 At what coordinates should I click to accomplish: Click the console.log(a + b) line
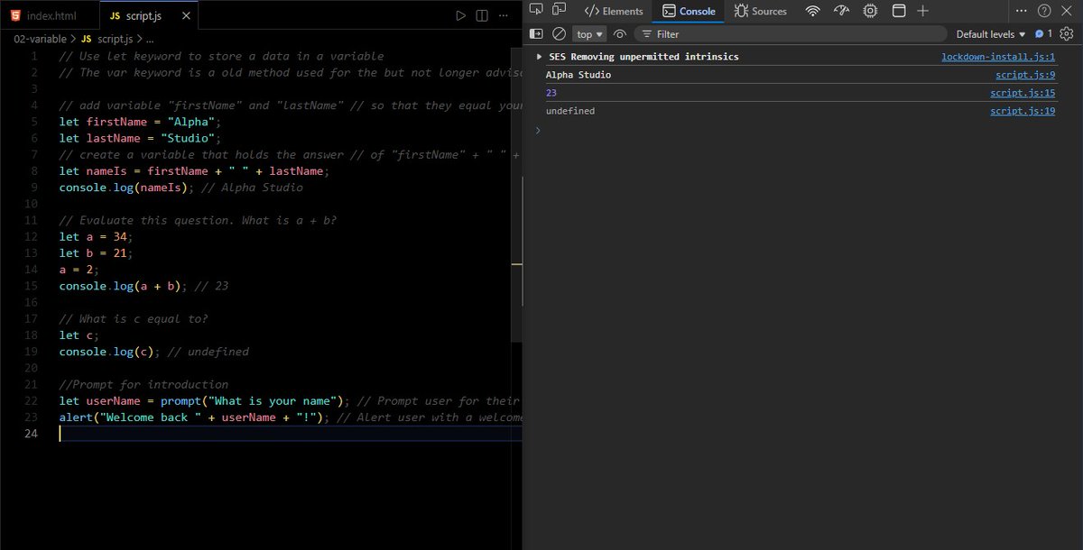pos(143,286)
